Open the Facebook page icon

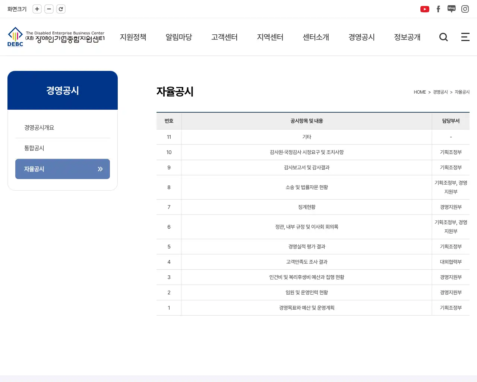click(438, 9)
